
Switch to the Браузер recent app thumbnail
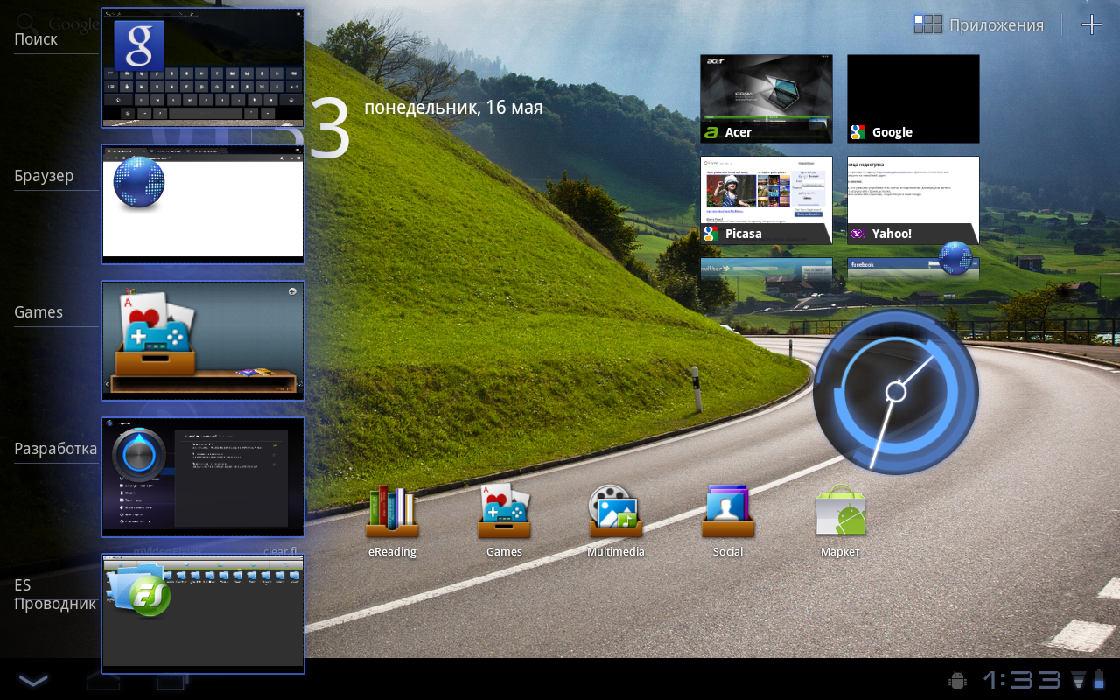tap(203, 204)
